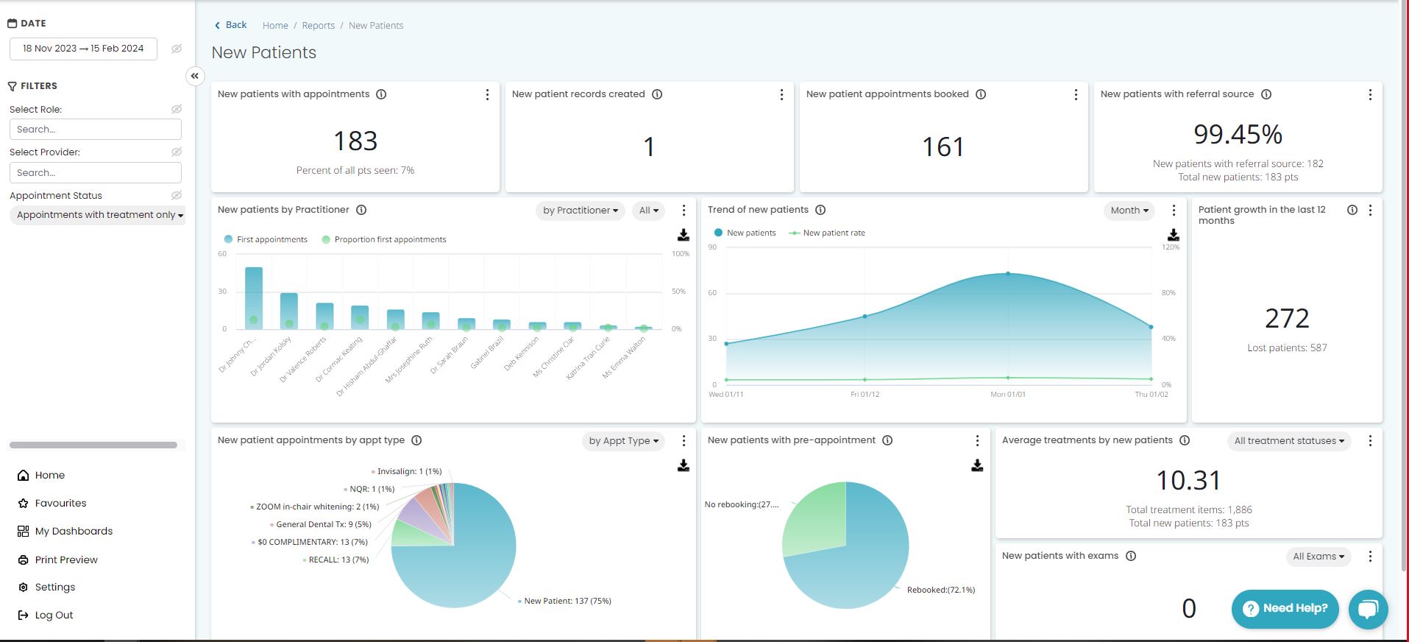The image size is (1409, 642).
Task: Click the Need Help? button
Action: click(1285, 608)
